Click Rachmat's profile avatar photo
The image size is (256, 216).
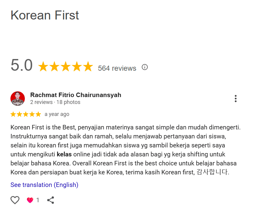18,99
